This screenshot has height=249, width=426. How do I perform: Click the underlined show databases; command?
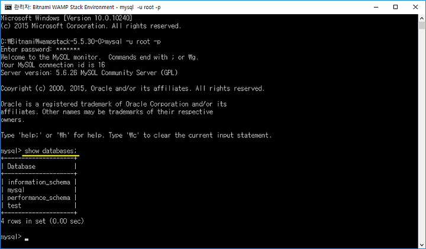[x=51, y=151]
